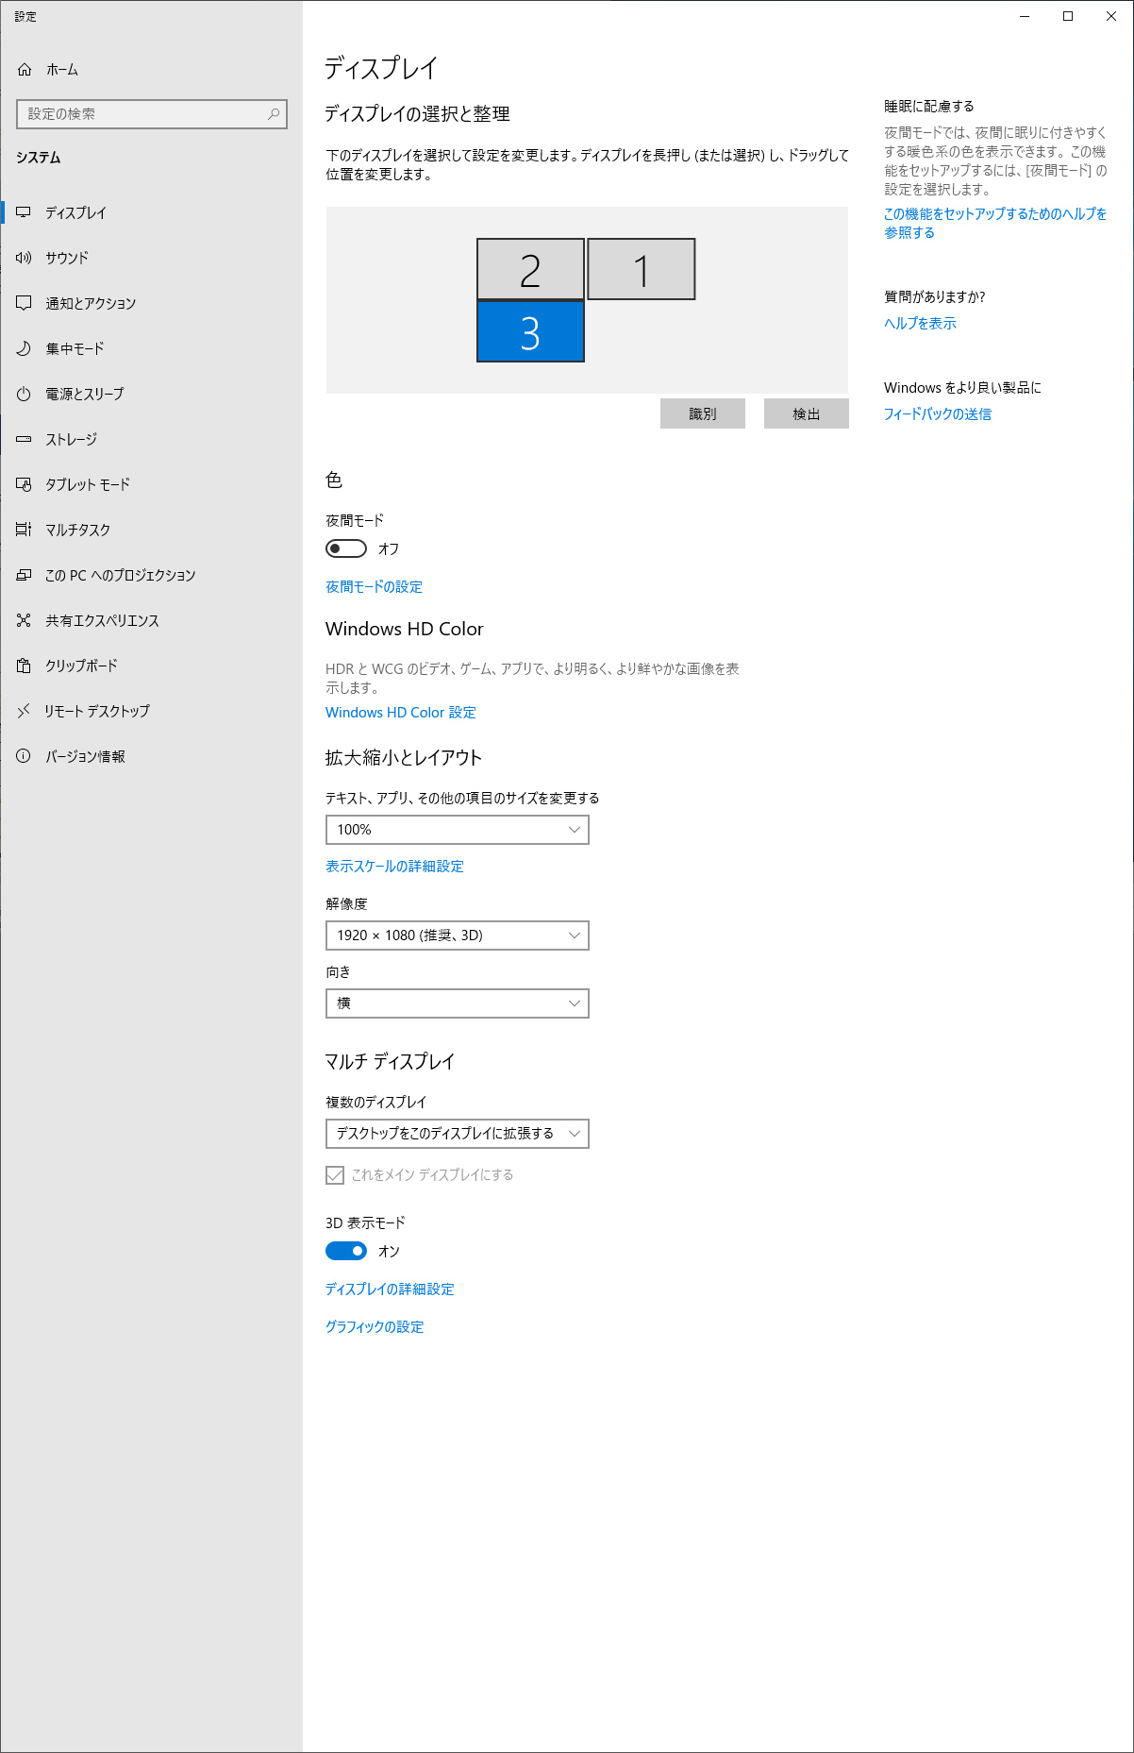Open Power and sleep icon entry
Screen dimensions: 1134x1753
pyautogui.click(x=24, y=394)
